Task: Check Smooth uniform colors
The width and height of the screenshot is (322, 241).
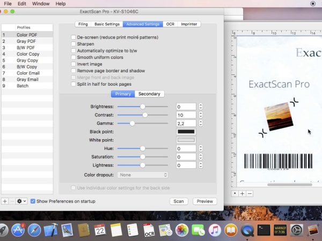Action: [x=74, y=57]
